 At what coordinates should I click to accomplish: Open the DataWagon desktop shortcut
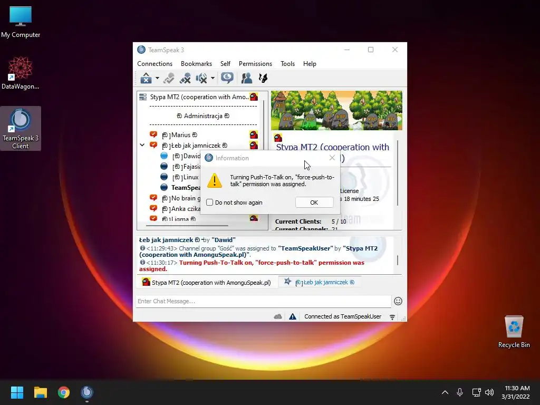tap(21, 73)
